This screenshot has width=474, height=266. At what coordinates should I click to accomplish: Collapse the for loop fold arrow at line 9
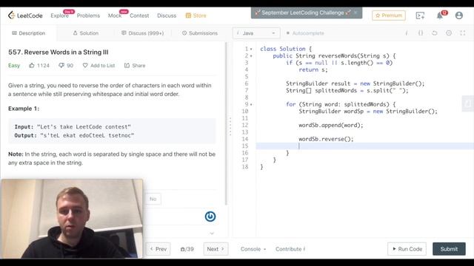click(x=251, y=105)
